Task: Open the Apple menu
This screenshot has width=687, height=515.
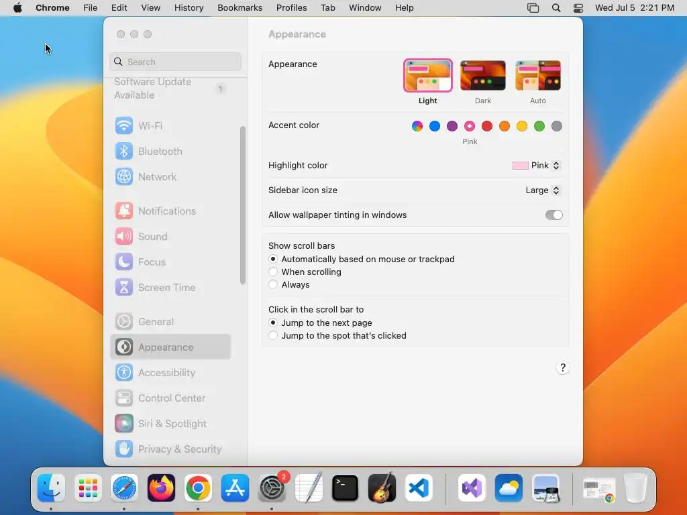Action: (x=17, y=8)
